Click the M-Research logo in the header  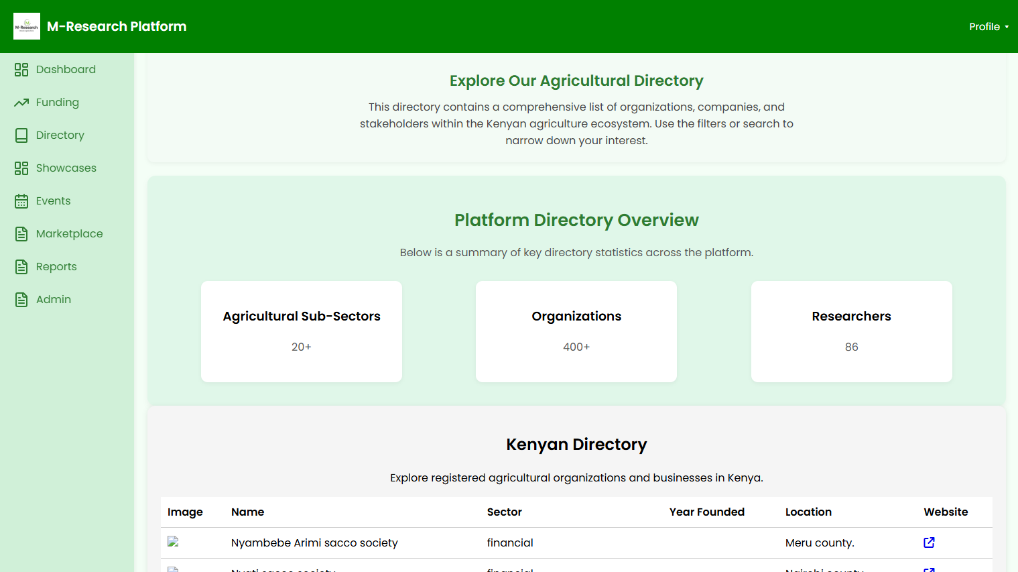click(x=27, y=26)
